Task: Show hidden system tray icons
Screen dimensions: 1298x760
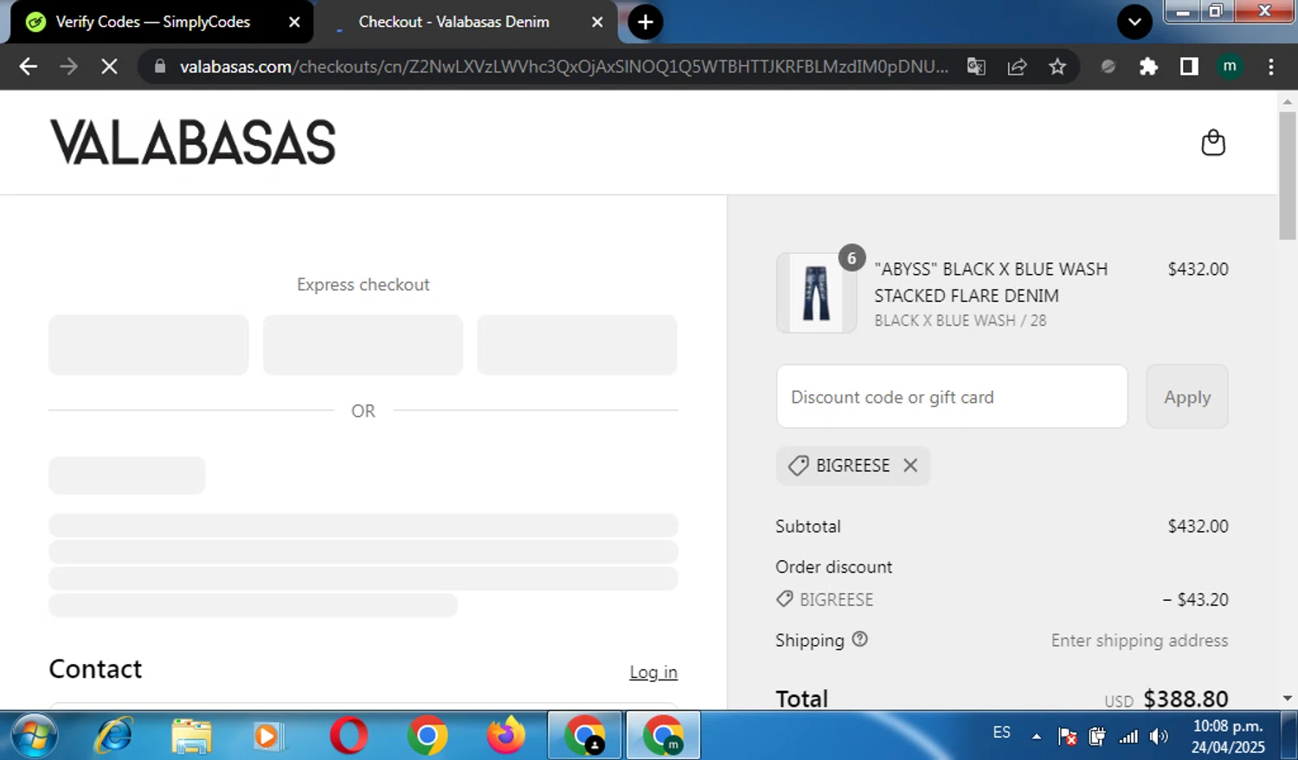Action: [1036, 737]
